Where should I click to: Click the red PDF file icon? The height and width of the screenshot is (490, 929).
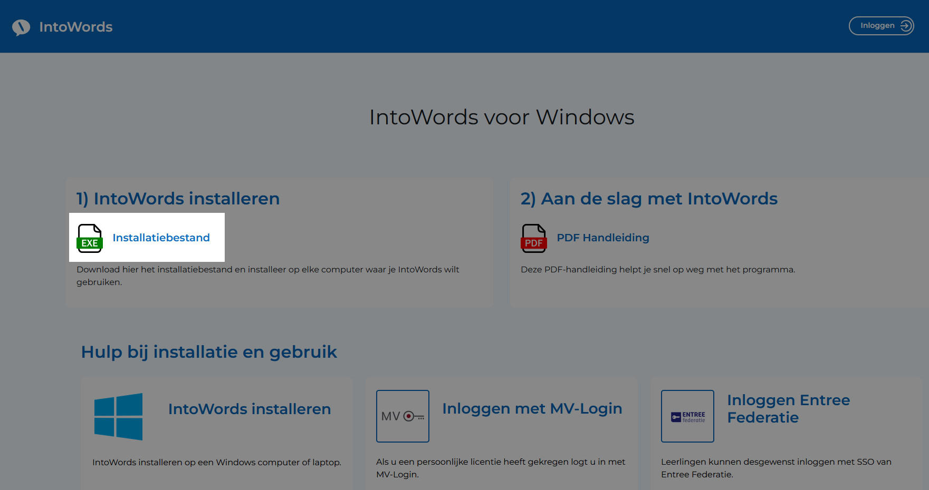(534, 238)
